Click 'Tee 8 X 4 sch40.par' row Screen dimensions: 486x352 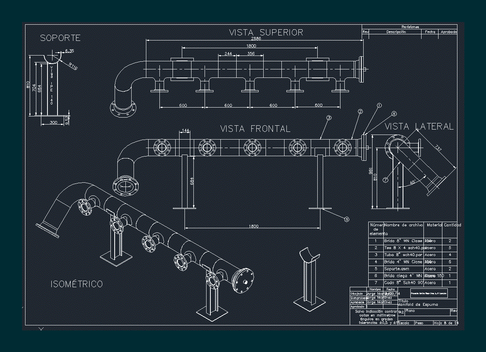pyautogui.click(x=413, y=248)
